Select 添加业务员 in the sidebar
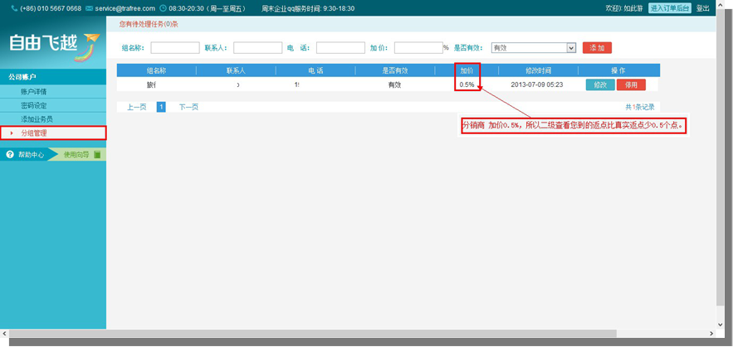Image resolution: width=733 pixels, height=347 pixels. coord(36,119)
